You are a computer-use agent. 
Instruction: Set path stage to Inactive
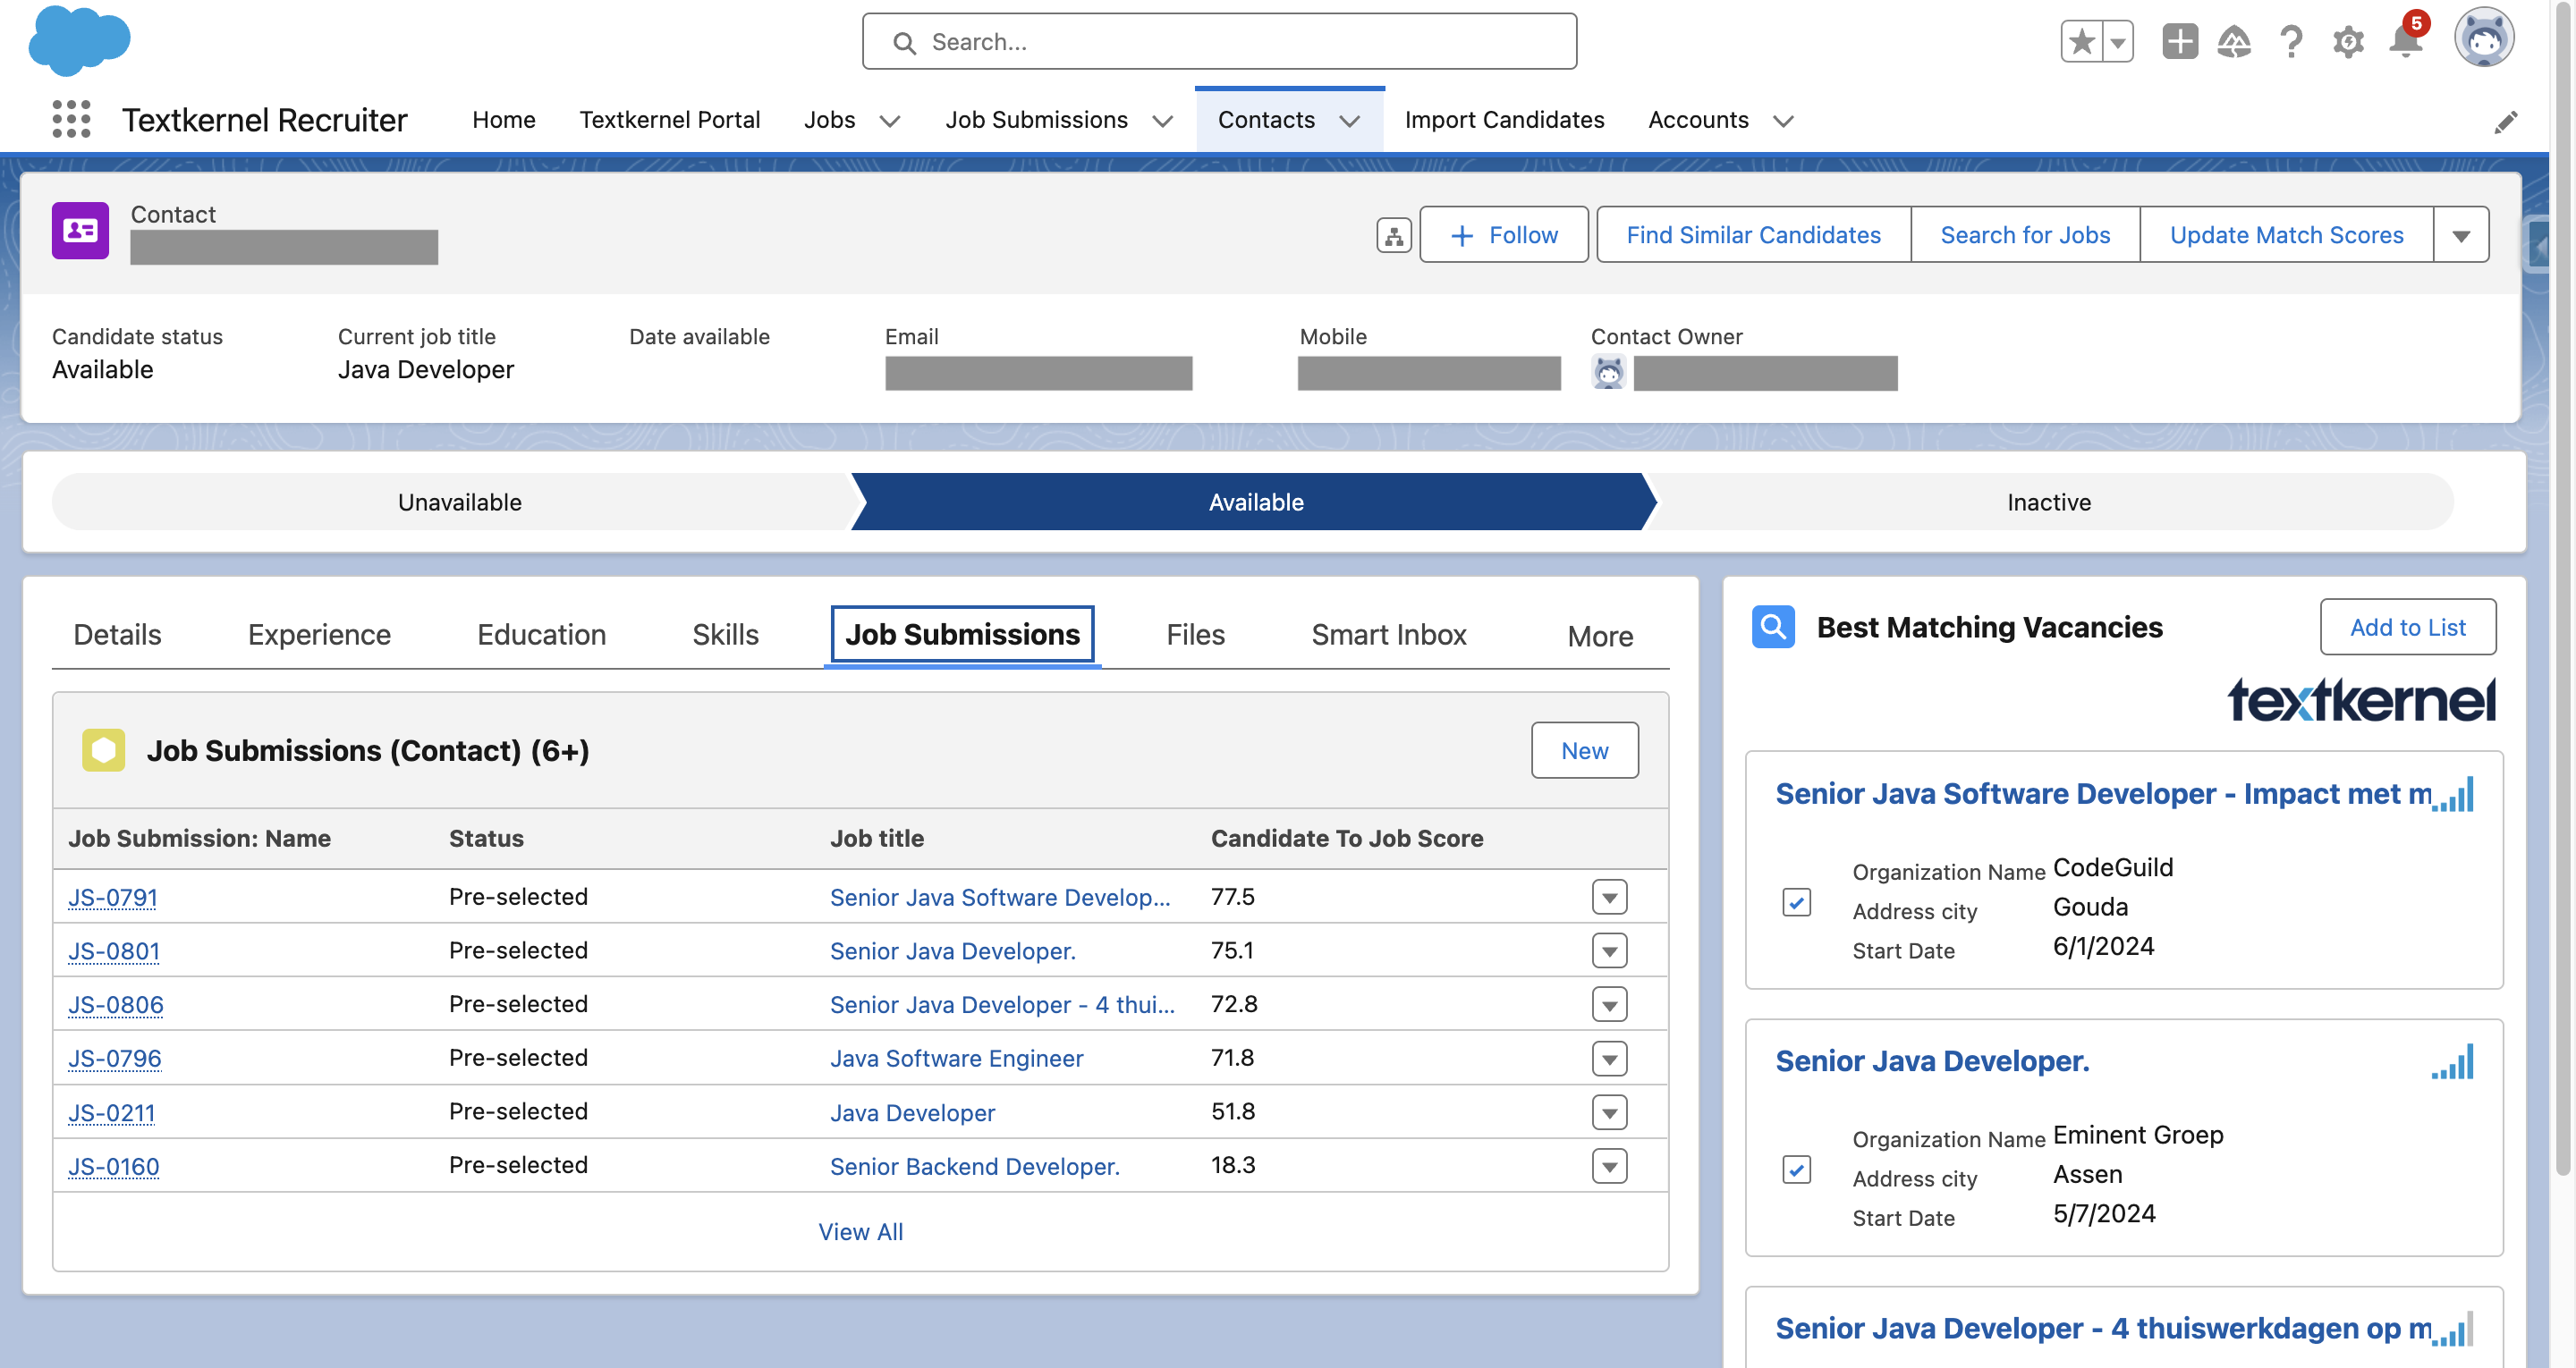click(x=2048, y=502)
